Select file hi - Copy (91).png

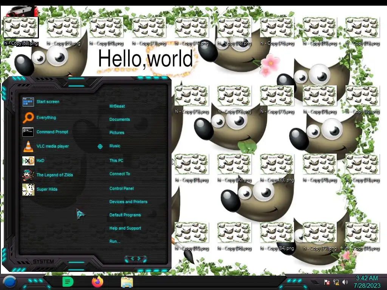point(320,100)
